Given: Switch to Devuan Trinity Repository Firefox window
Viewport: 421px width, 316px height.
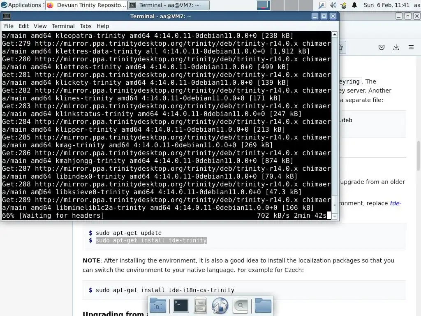Looking at the screenshot, I should (x=86, y=5).
